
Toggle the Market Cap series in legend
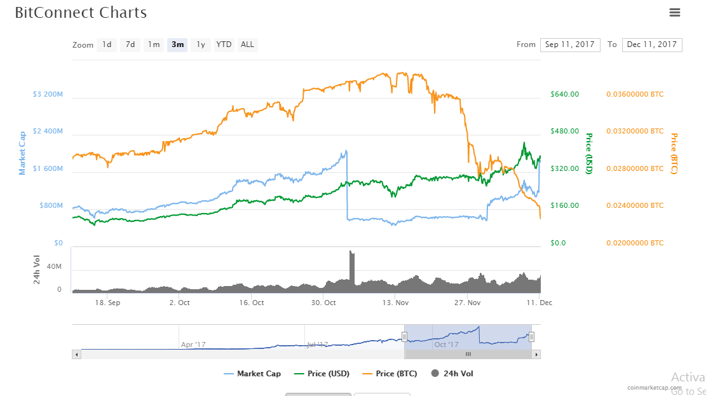tap(252, 374)
